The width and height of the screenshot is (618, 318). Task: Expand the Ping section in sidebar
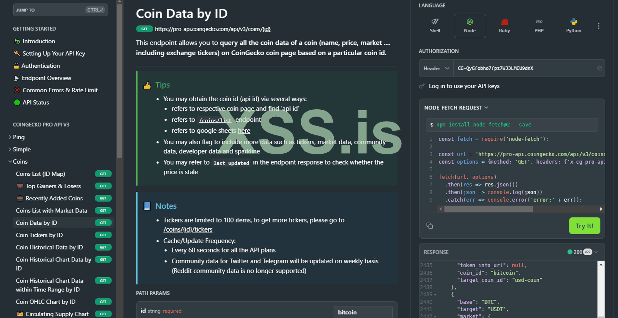point(19,137)
